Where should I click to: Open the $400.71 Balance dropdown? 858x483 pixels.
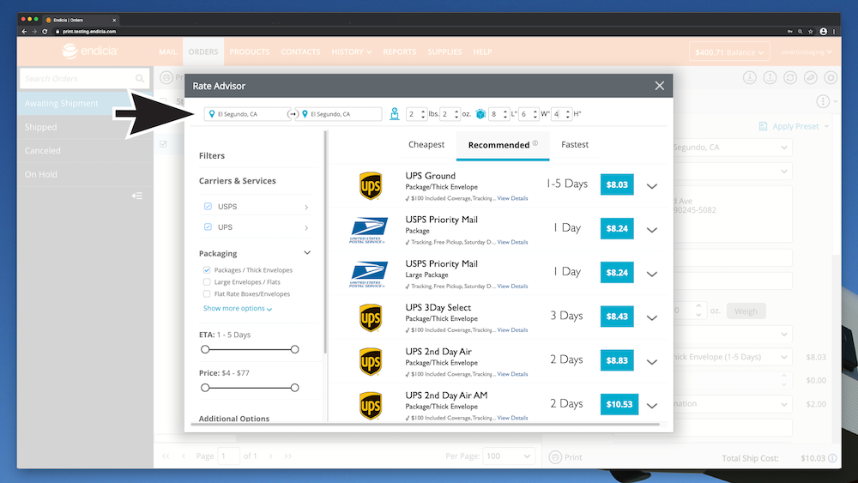729,52
